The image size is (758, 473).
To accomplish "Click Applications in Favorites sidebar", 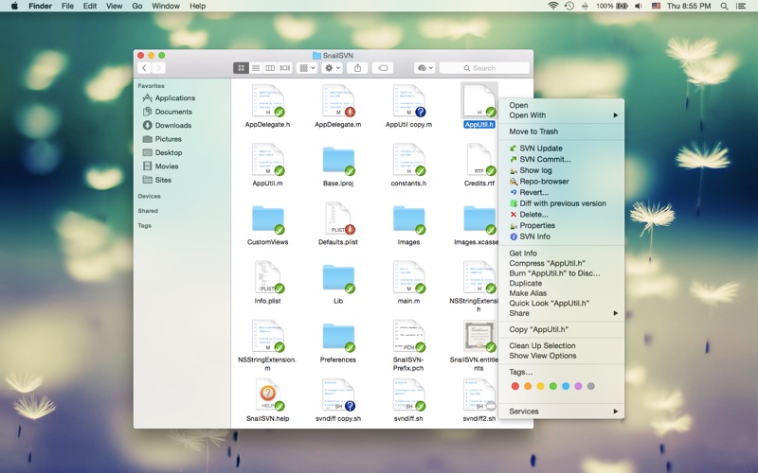I will coord(174,97).
